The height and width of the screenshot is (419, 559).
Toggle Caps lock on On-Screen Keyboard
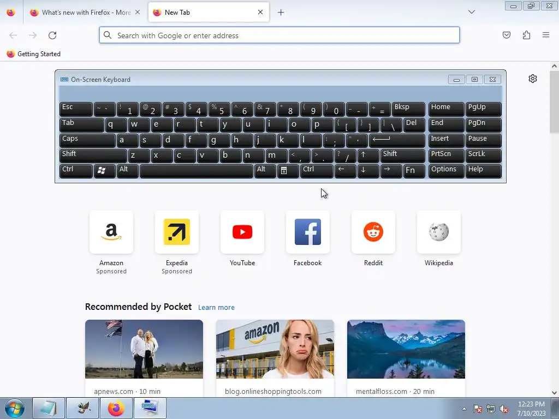[x=87, y=140]
